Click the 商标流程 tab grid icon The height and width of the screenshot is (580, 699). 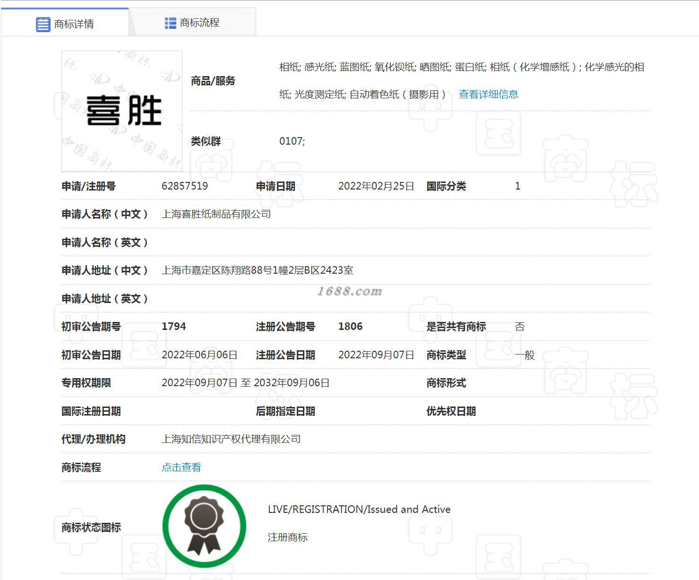pyautogui.click(x=170, y=23)
